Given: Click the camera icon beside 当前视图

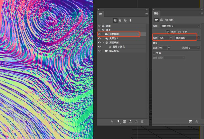Looking at the screenshot, I should pos(107,34).
